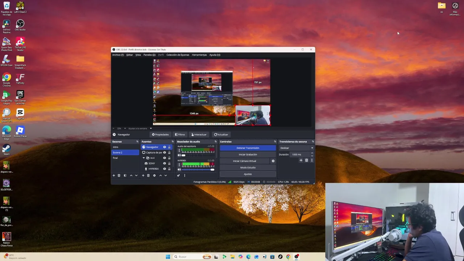Screen dimensions: 464x261
Task: Open Audio del escritorio options dots
Action: pos(179,151)
